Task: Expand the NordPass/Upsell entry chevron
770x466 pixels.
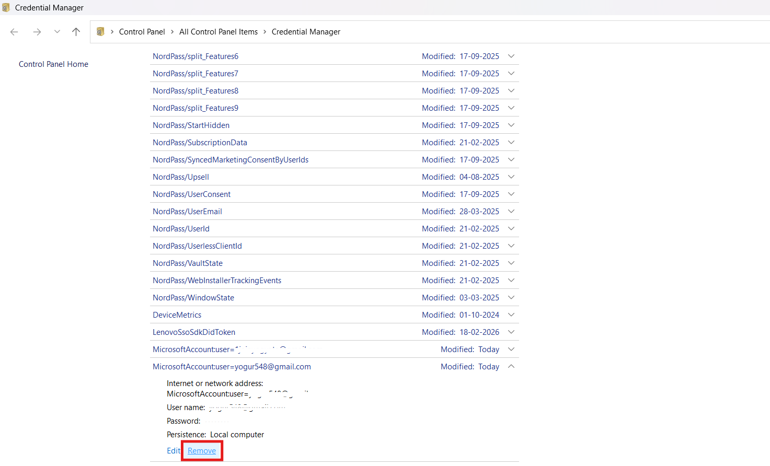Action: (x=511, y=177)
